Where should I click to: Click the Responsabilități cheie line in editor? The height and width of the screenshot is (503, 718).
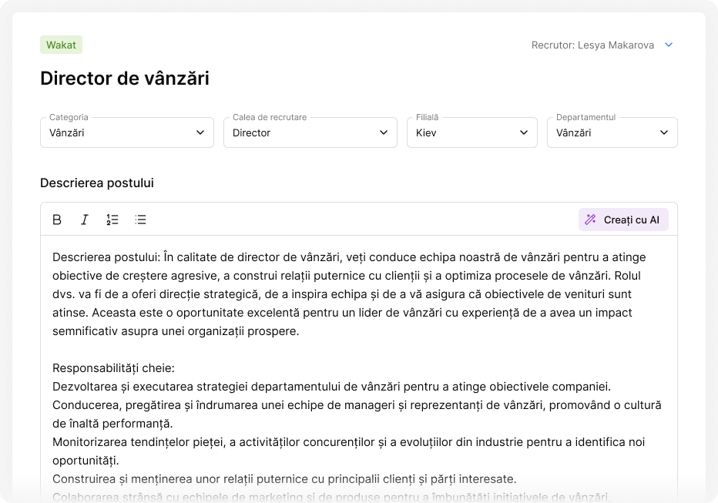click(x=114, y=368)
